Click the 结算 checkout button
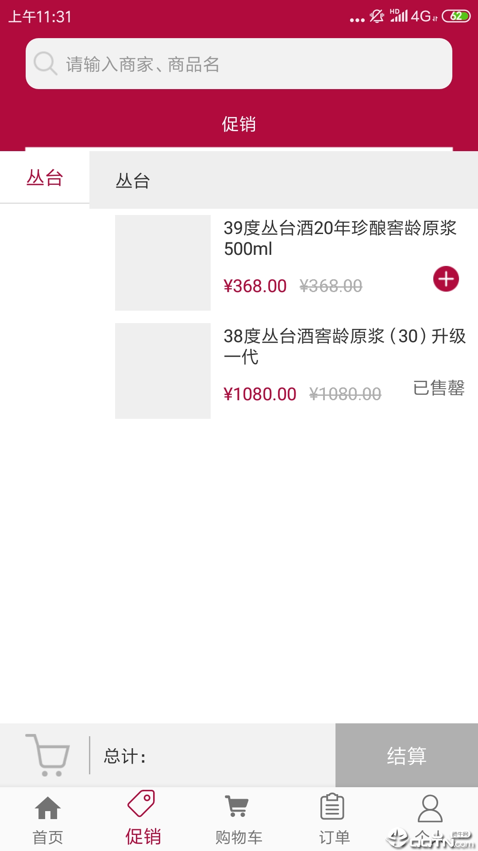The width and height of the screenshot is (478, 851). (407, 755)
